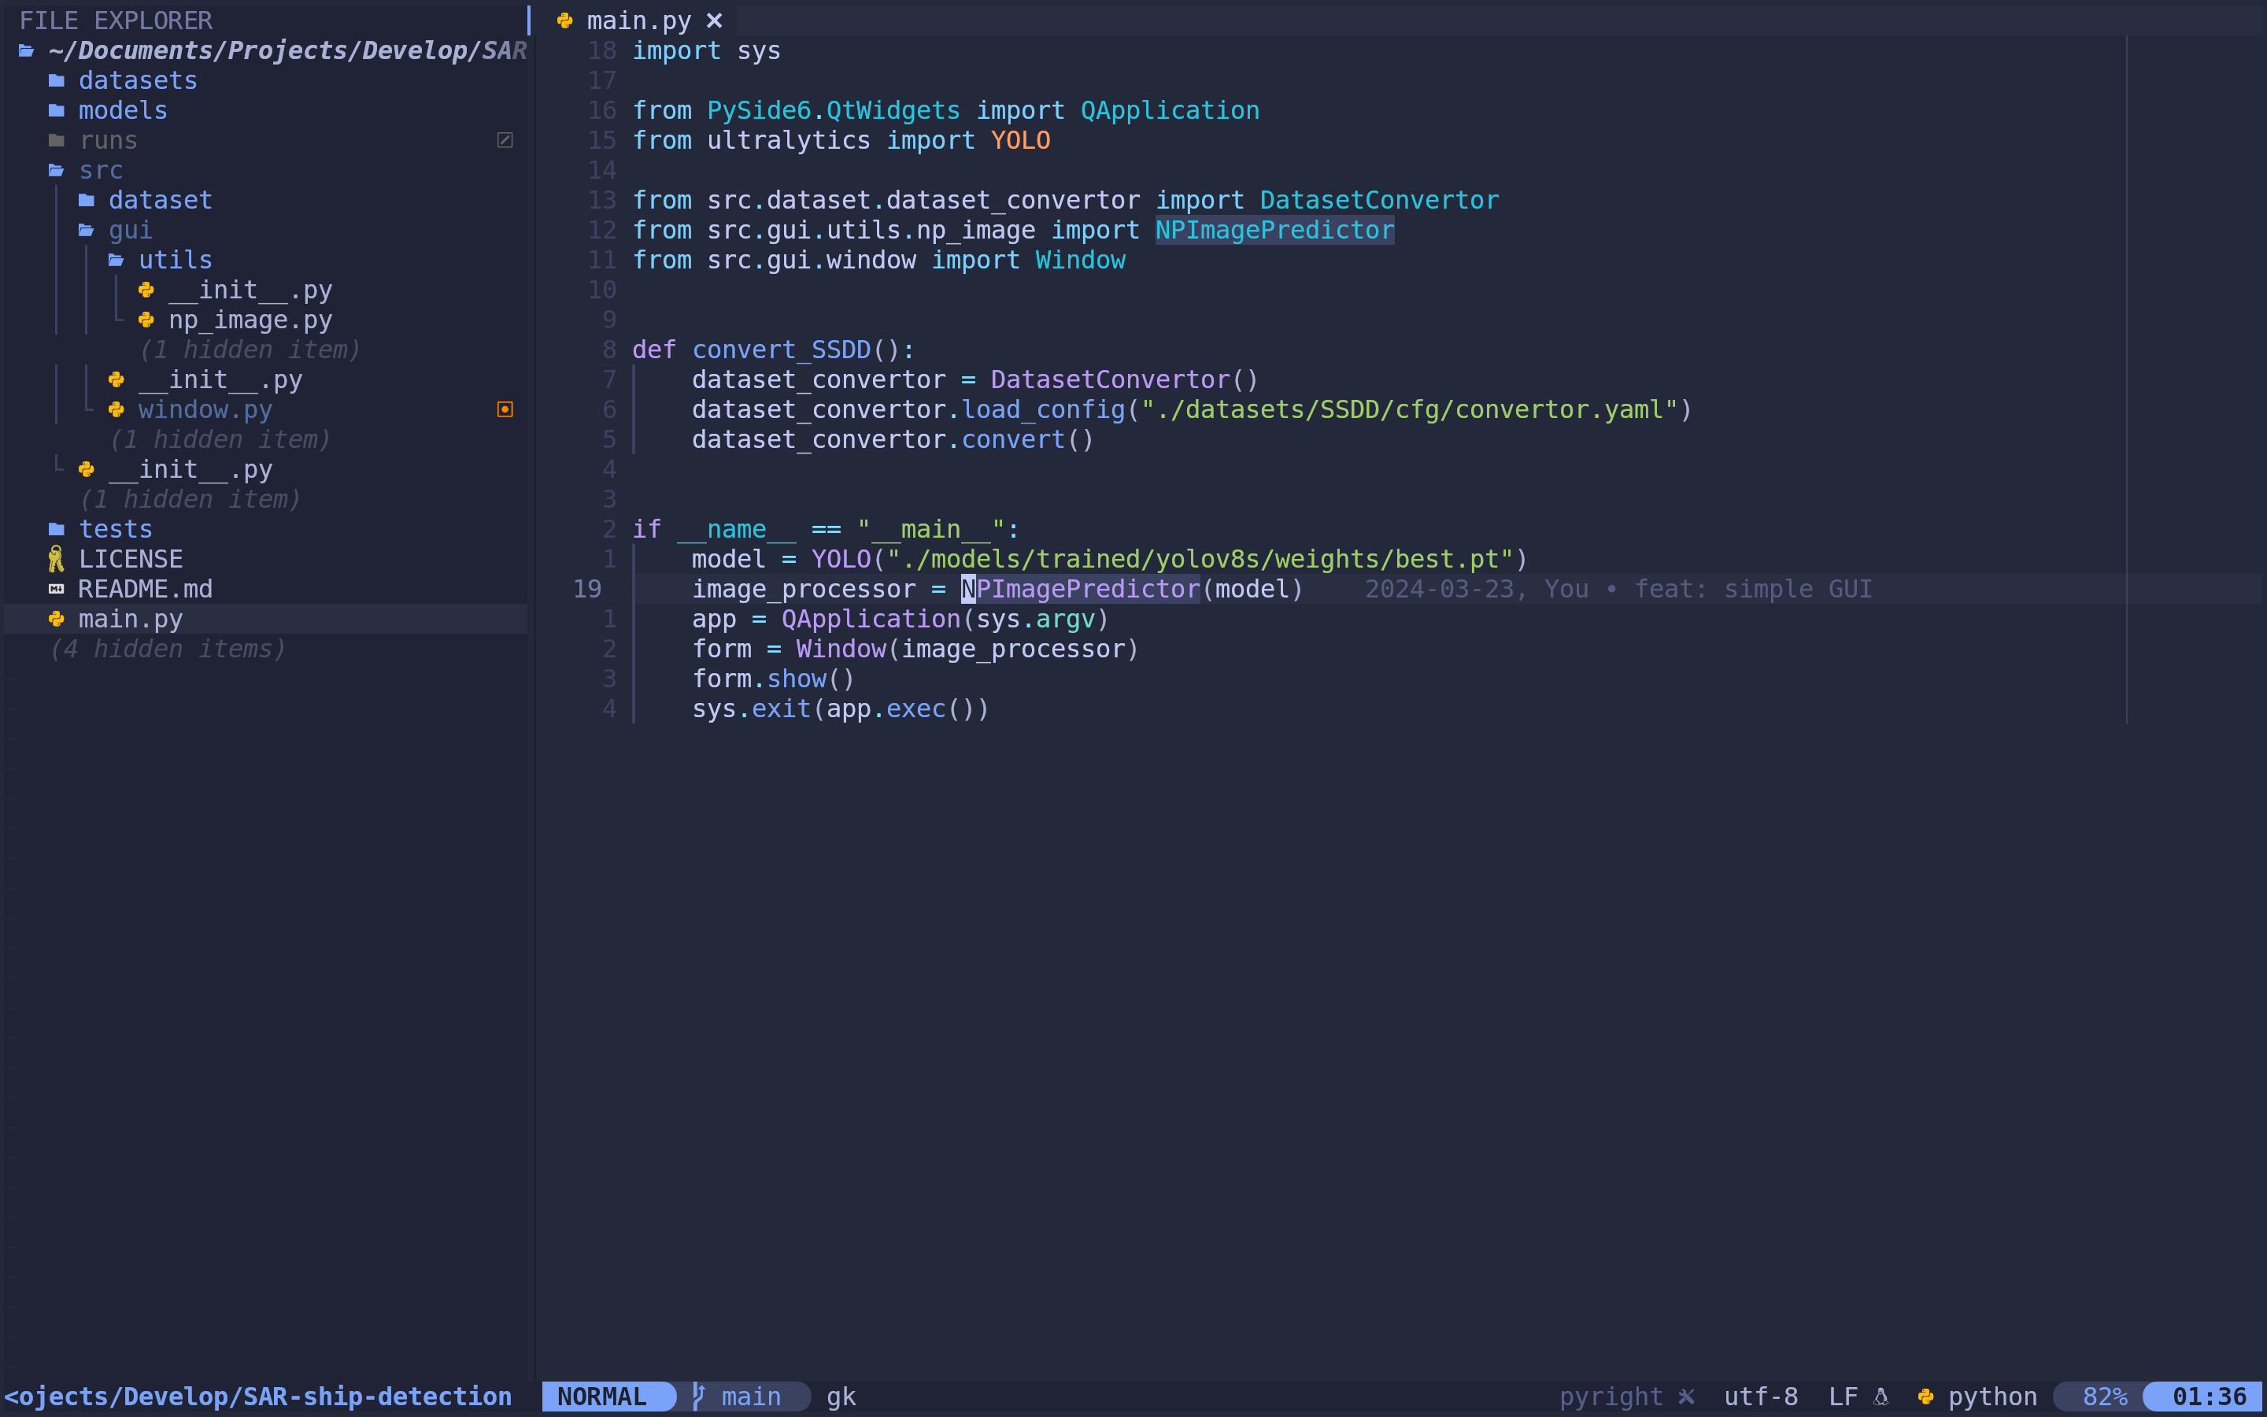Click the Python icon beside np_image.py
This screenshot has width=2267, height=1417.
click(146, 320)
